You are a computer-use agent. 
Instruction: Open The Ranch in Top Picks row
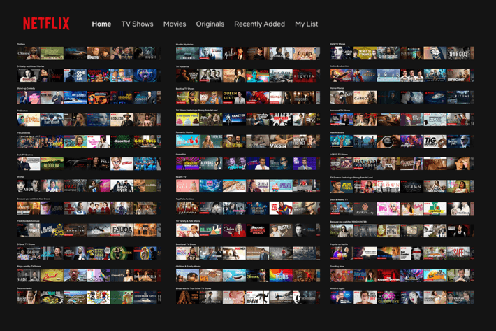coord(305,208)
